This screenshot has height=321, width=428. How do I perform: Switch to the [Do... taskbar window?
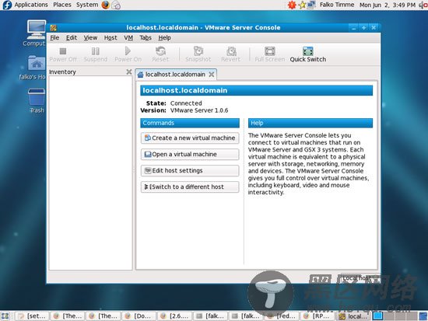139,316
